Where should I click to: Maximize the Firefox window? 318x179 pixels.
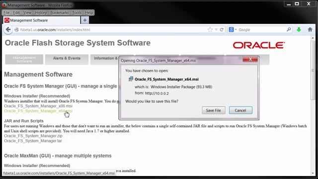pos(297,4)
